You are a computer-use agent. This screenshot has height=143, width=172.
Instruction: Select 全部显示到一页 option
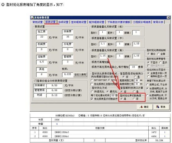point(148,73)
